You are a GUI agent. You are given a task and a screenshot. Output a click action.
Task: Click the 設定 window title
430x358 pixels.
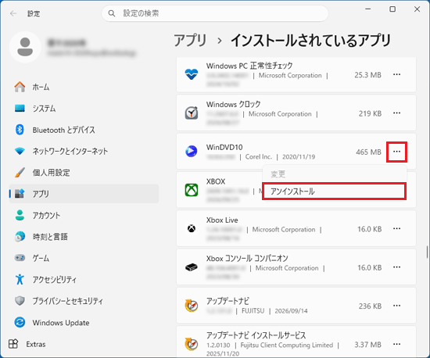[x=34, y=13]
